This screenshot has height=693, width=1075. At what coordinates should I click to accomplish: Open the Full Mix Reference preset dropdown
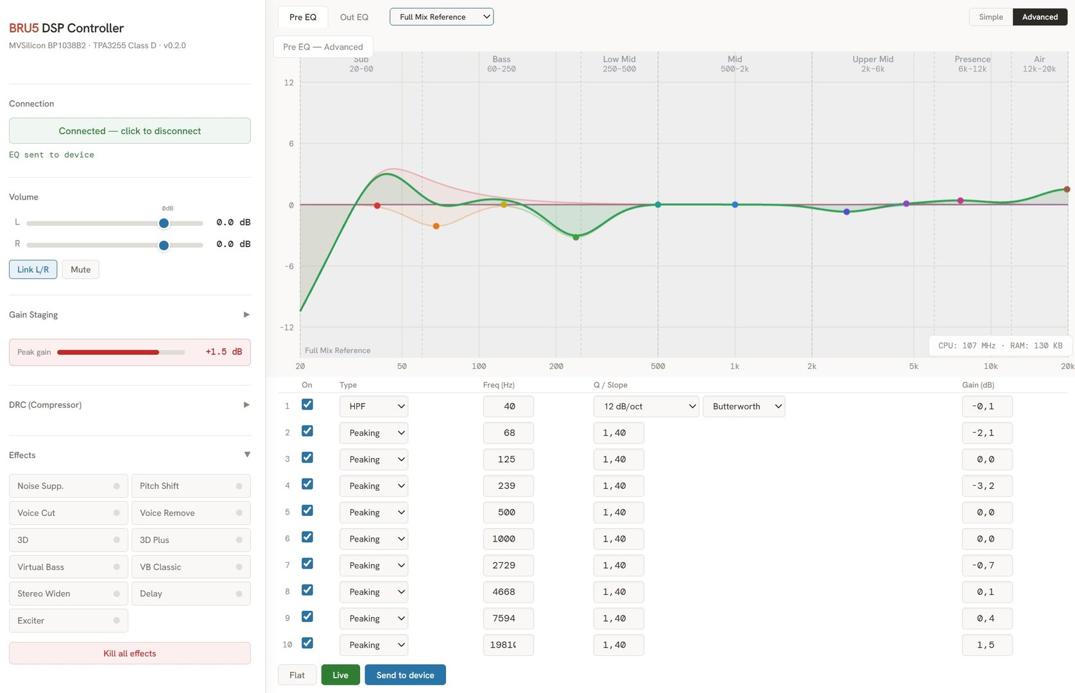[x=442, y=17]
